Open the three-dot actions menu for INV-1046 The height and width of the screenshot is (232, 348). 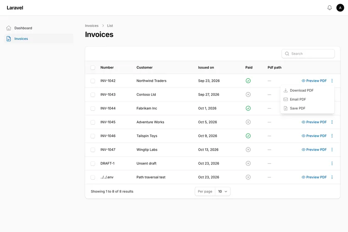[332, 136]
